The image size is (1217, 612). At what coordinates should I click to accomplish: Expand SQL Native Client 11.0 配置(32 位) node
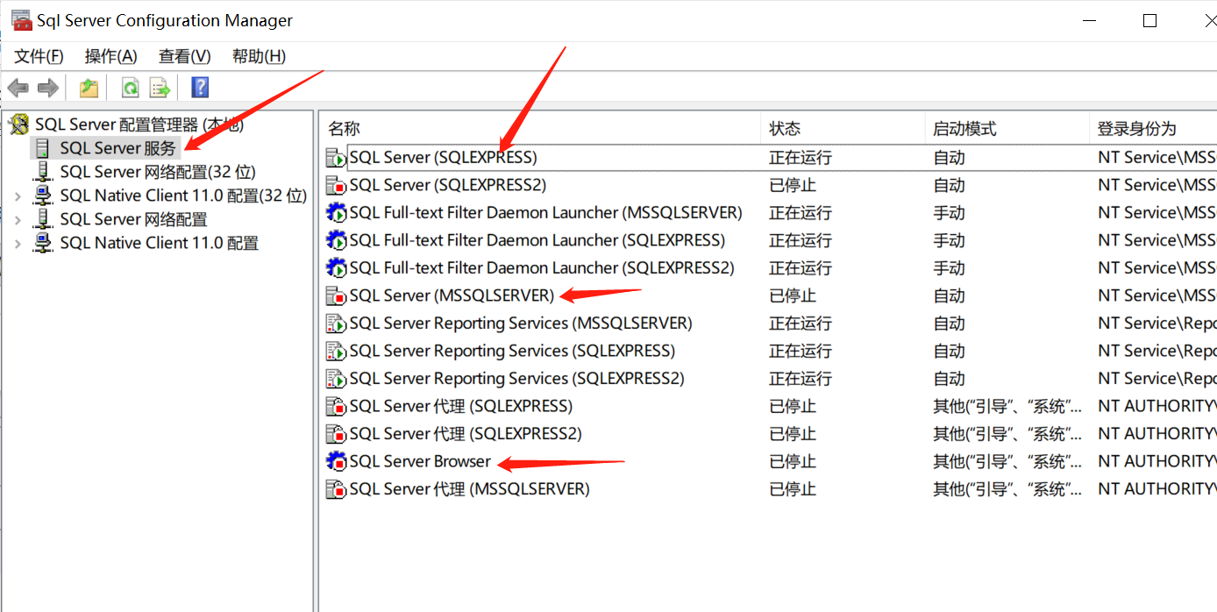(18, 196)
